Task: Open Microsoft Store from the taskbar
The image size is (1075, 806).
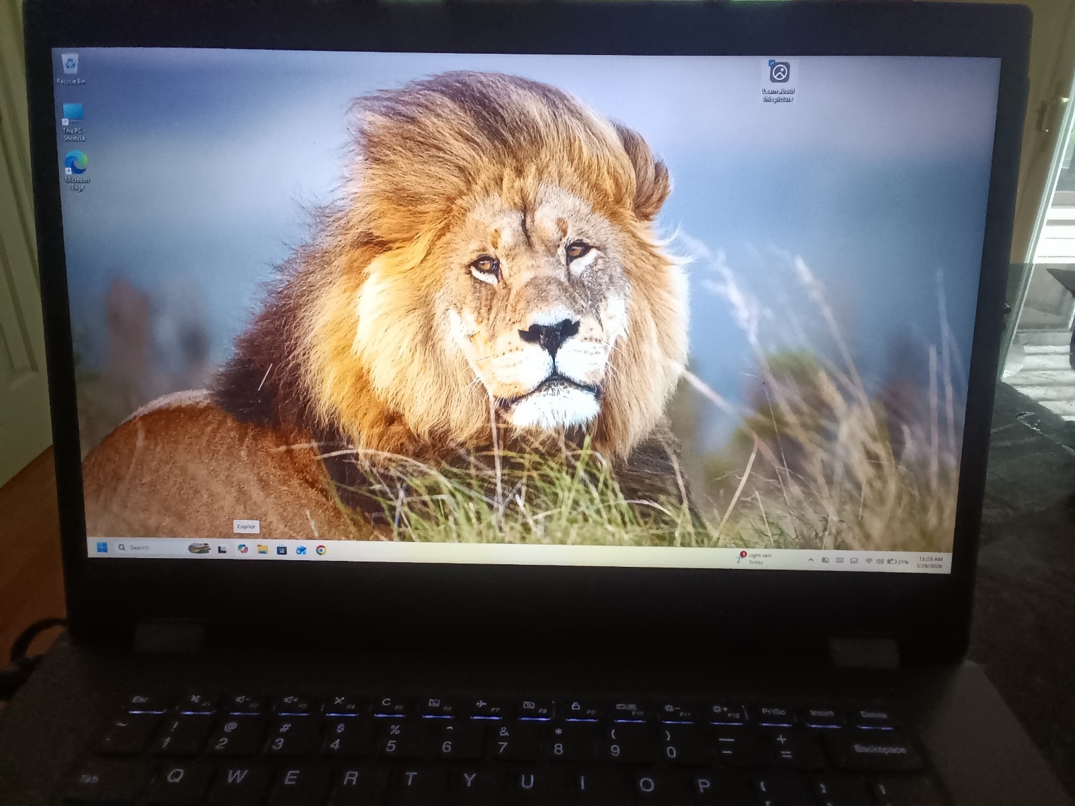Action: click(282, 550)
